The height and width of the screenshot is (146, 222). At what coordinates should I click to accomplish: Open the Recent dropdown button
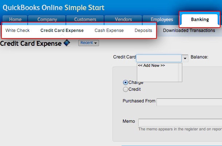coord(88,43)
